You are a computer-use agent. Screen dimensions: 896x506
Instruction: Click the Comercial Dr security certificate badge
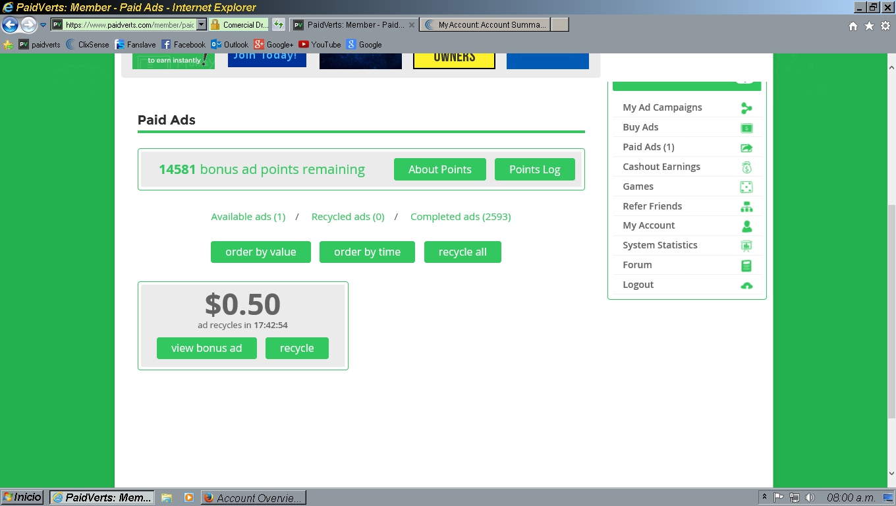239,25
